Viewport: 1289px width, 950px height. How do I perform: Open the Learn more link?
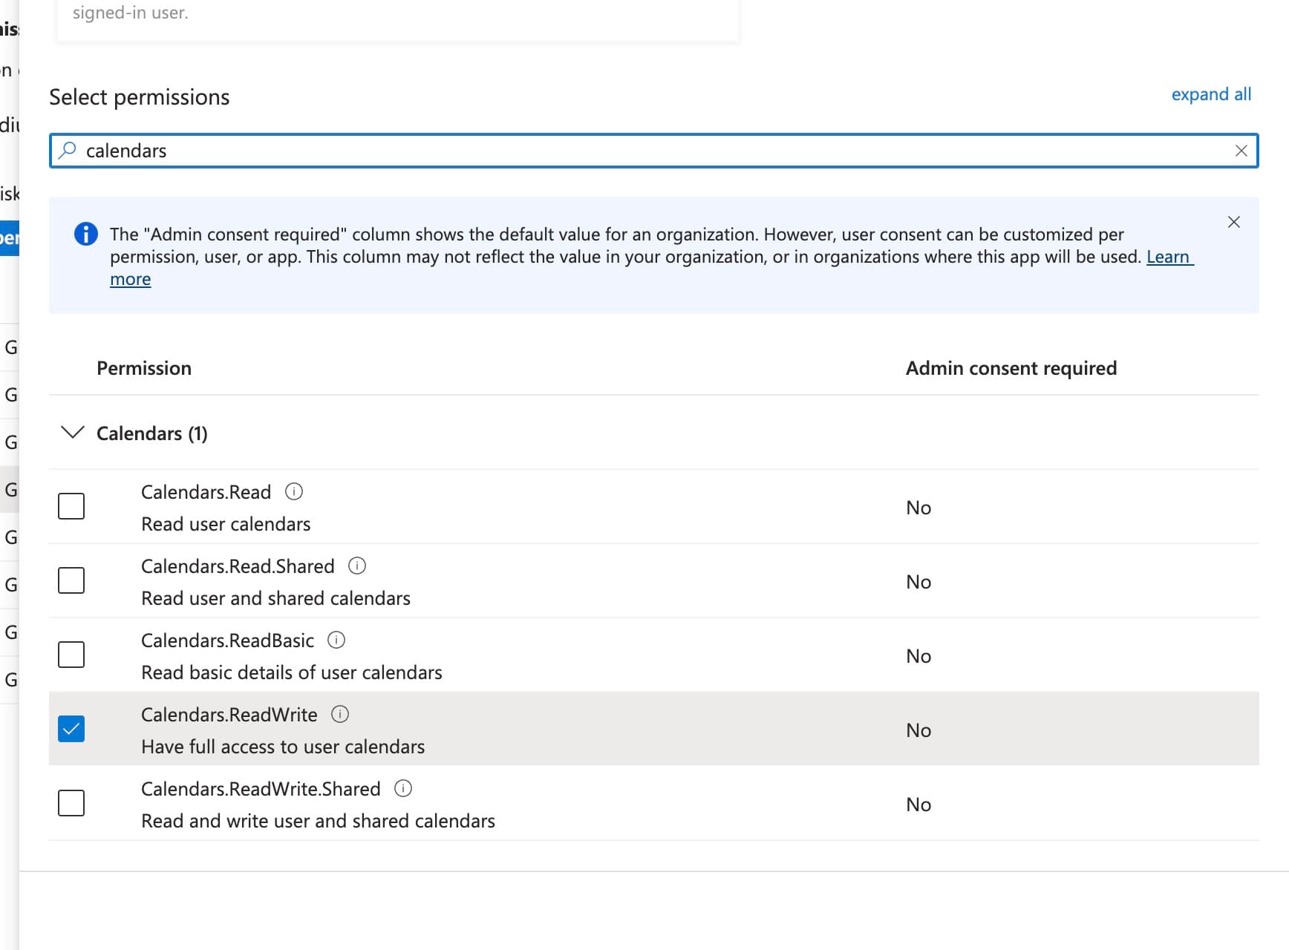point(1169,257)
